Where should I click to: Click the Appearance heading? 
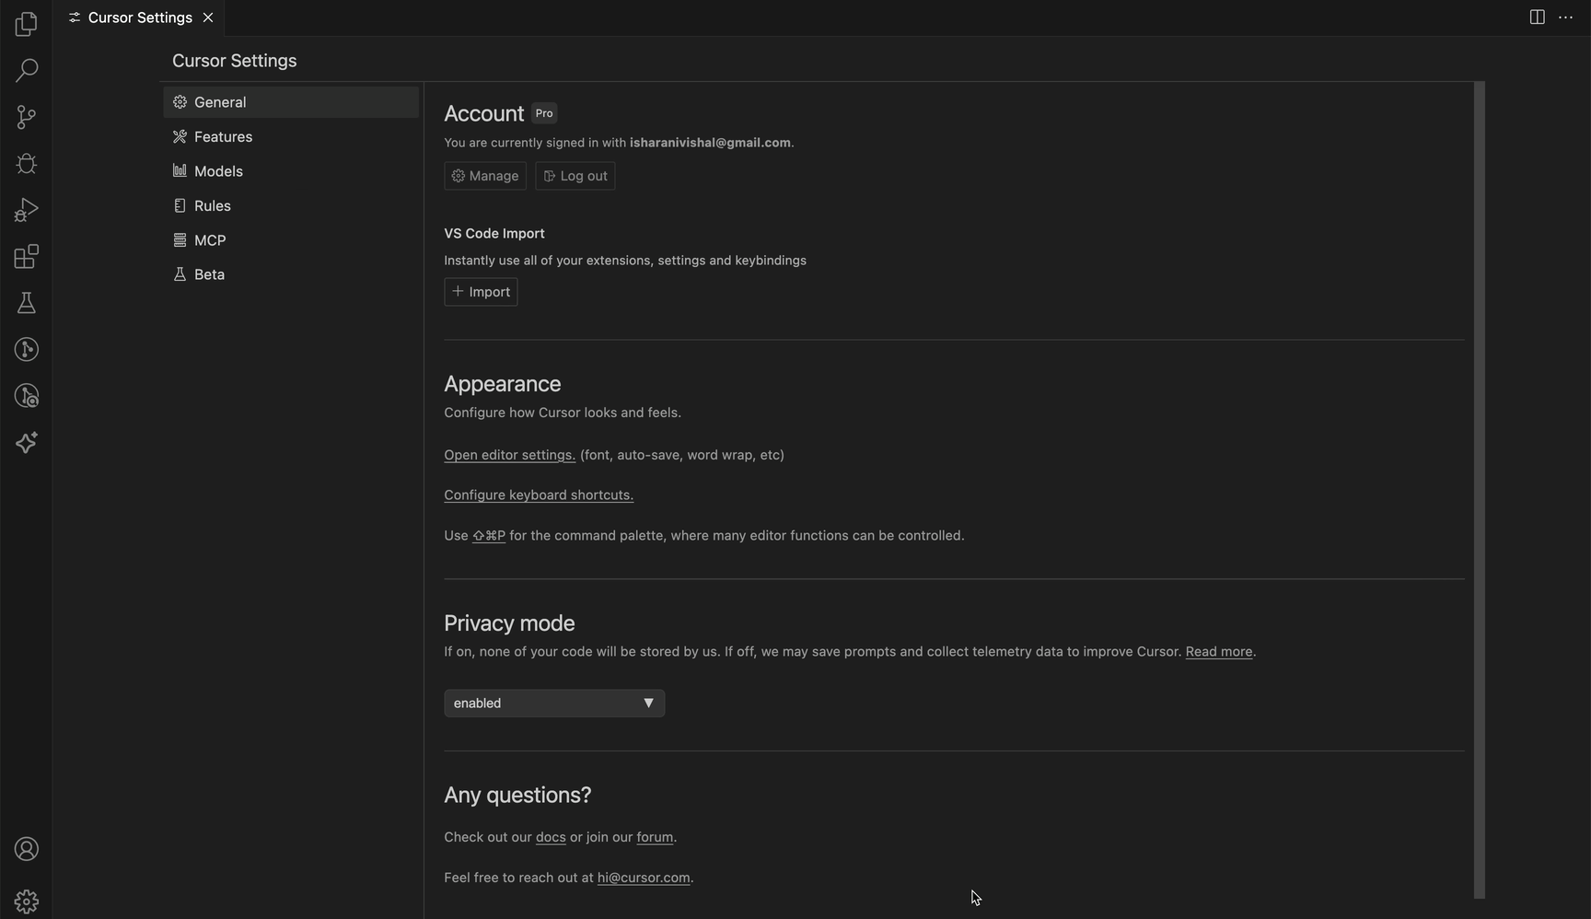pyautogui.click(x=503, y=384)
